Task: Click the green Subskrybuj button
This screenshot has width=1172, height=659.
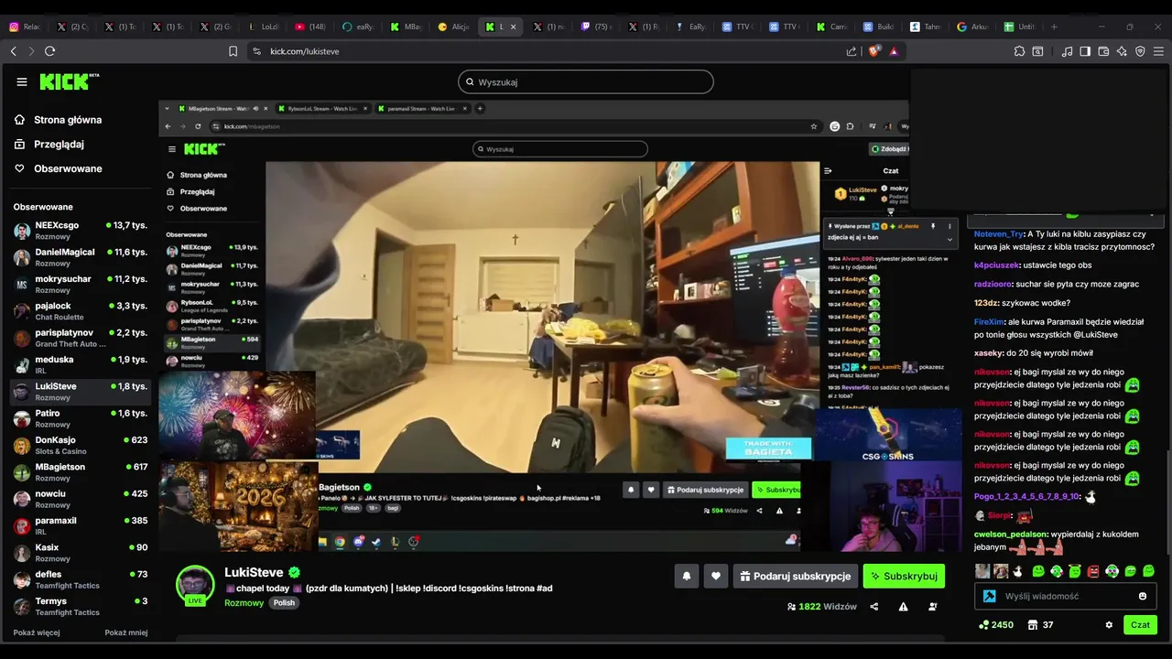Action: click(904, 576)
